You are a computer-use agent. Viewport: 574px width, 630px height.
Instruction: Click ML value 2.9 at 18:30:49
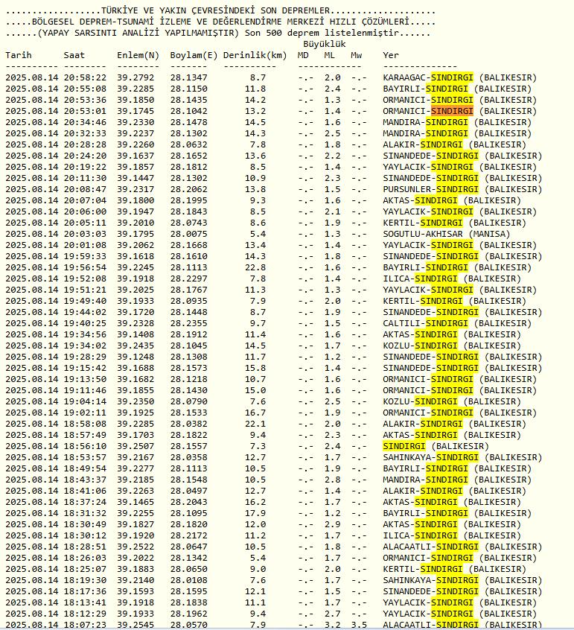332,524
